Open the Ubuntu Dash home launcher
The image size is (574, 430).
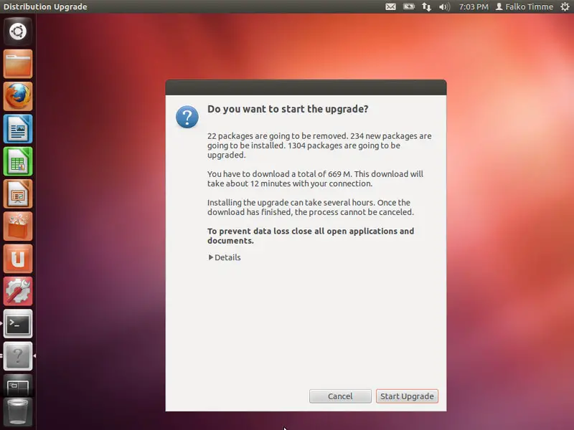(18, 31)
